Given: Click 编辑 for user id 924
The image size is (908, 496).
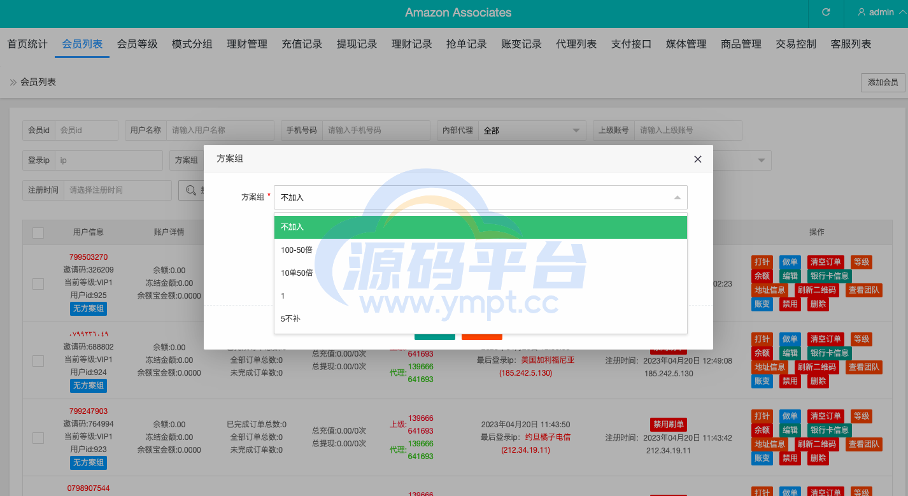Looking at the screenshot, I should pos(790,353).
